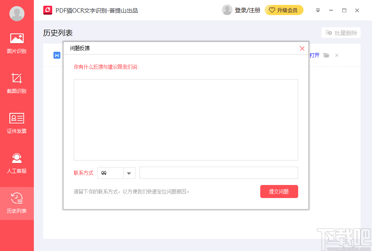Screen dimensions: 372x251
Task: Click the blue WPS document thumbnail icon
Action: tap(57, 55)
